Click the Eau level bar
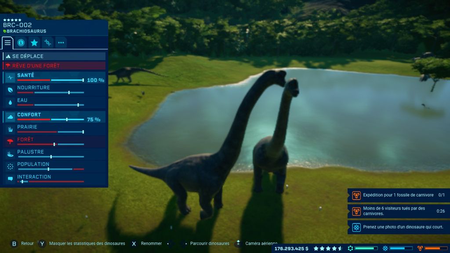 (x=51, y=105)
